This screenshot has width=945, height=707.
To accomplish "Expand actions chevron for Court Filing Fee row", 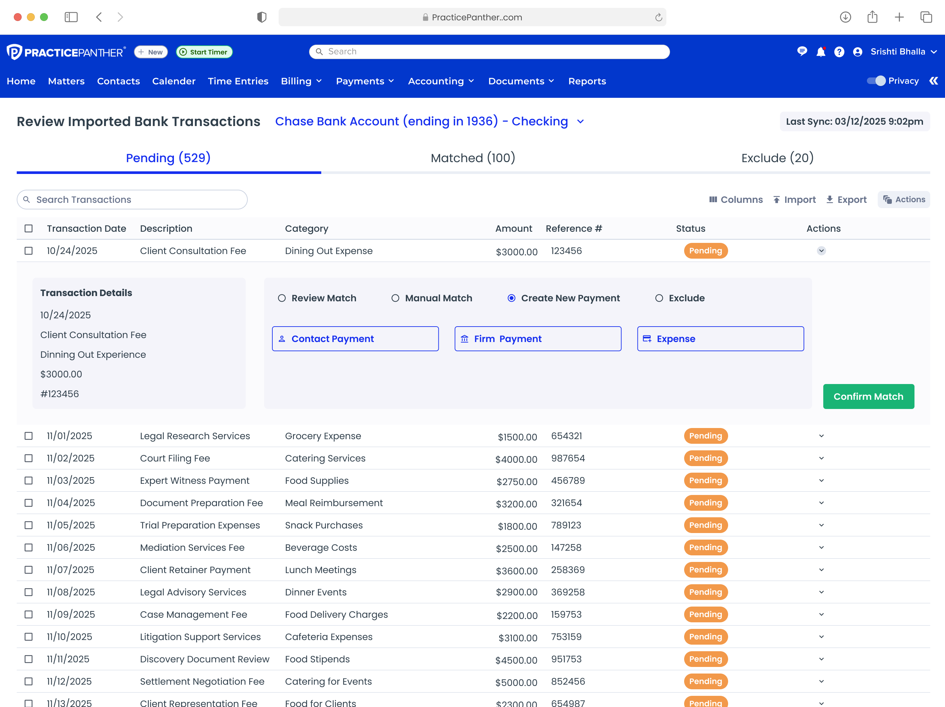I will (821, 458).
